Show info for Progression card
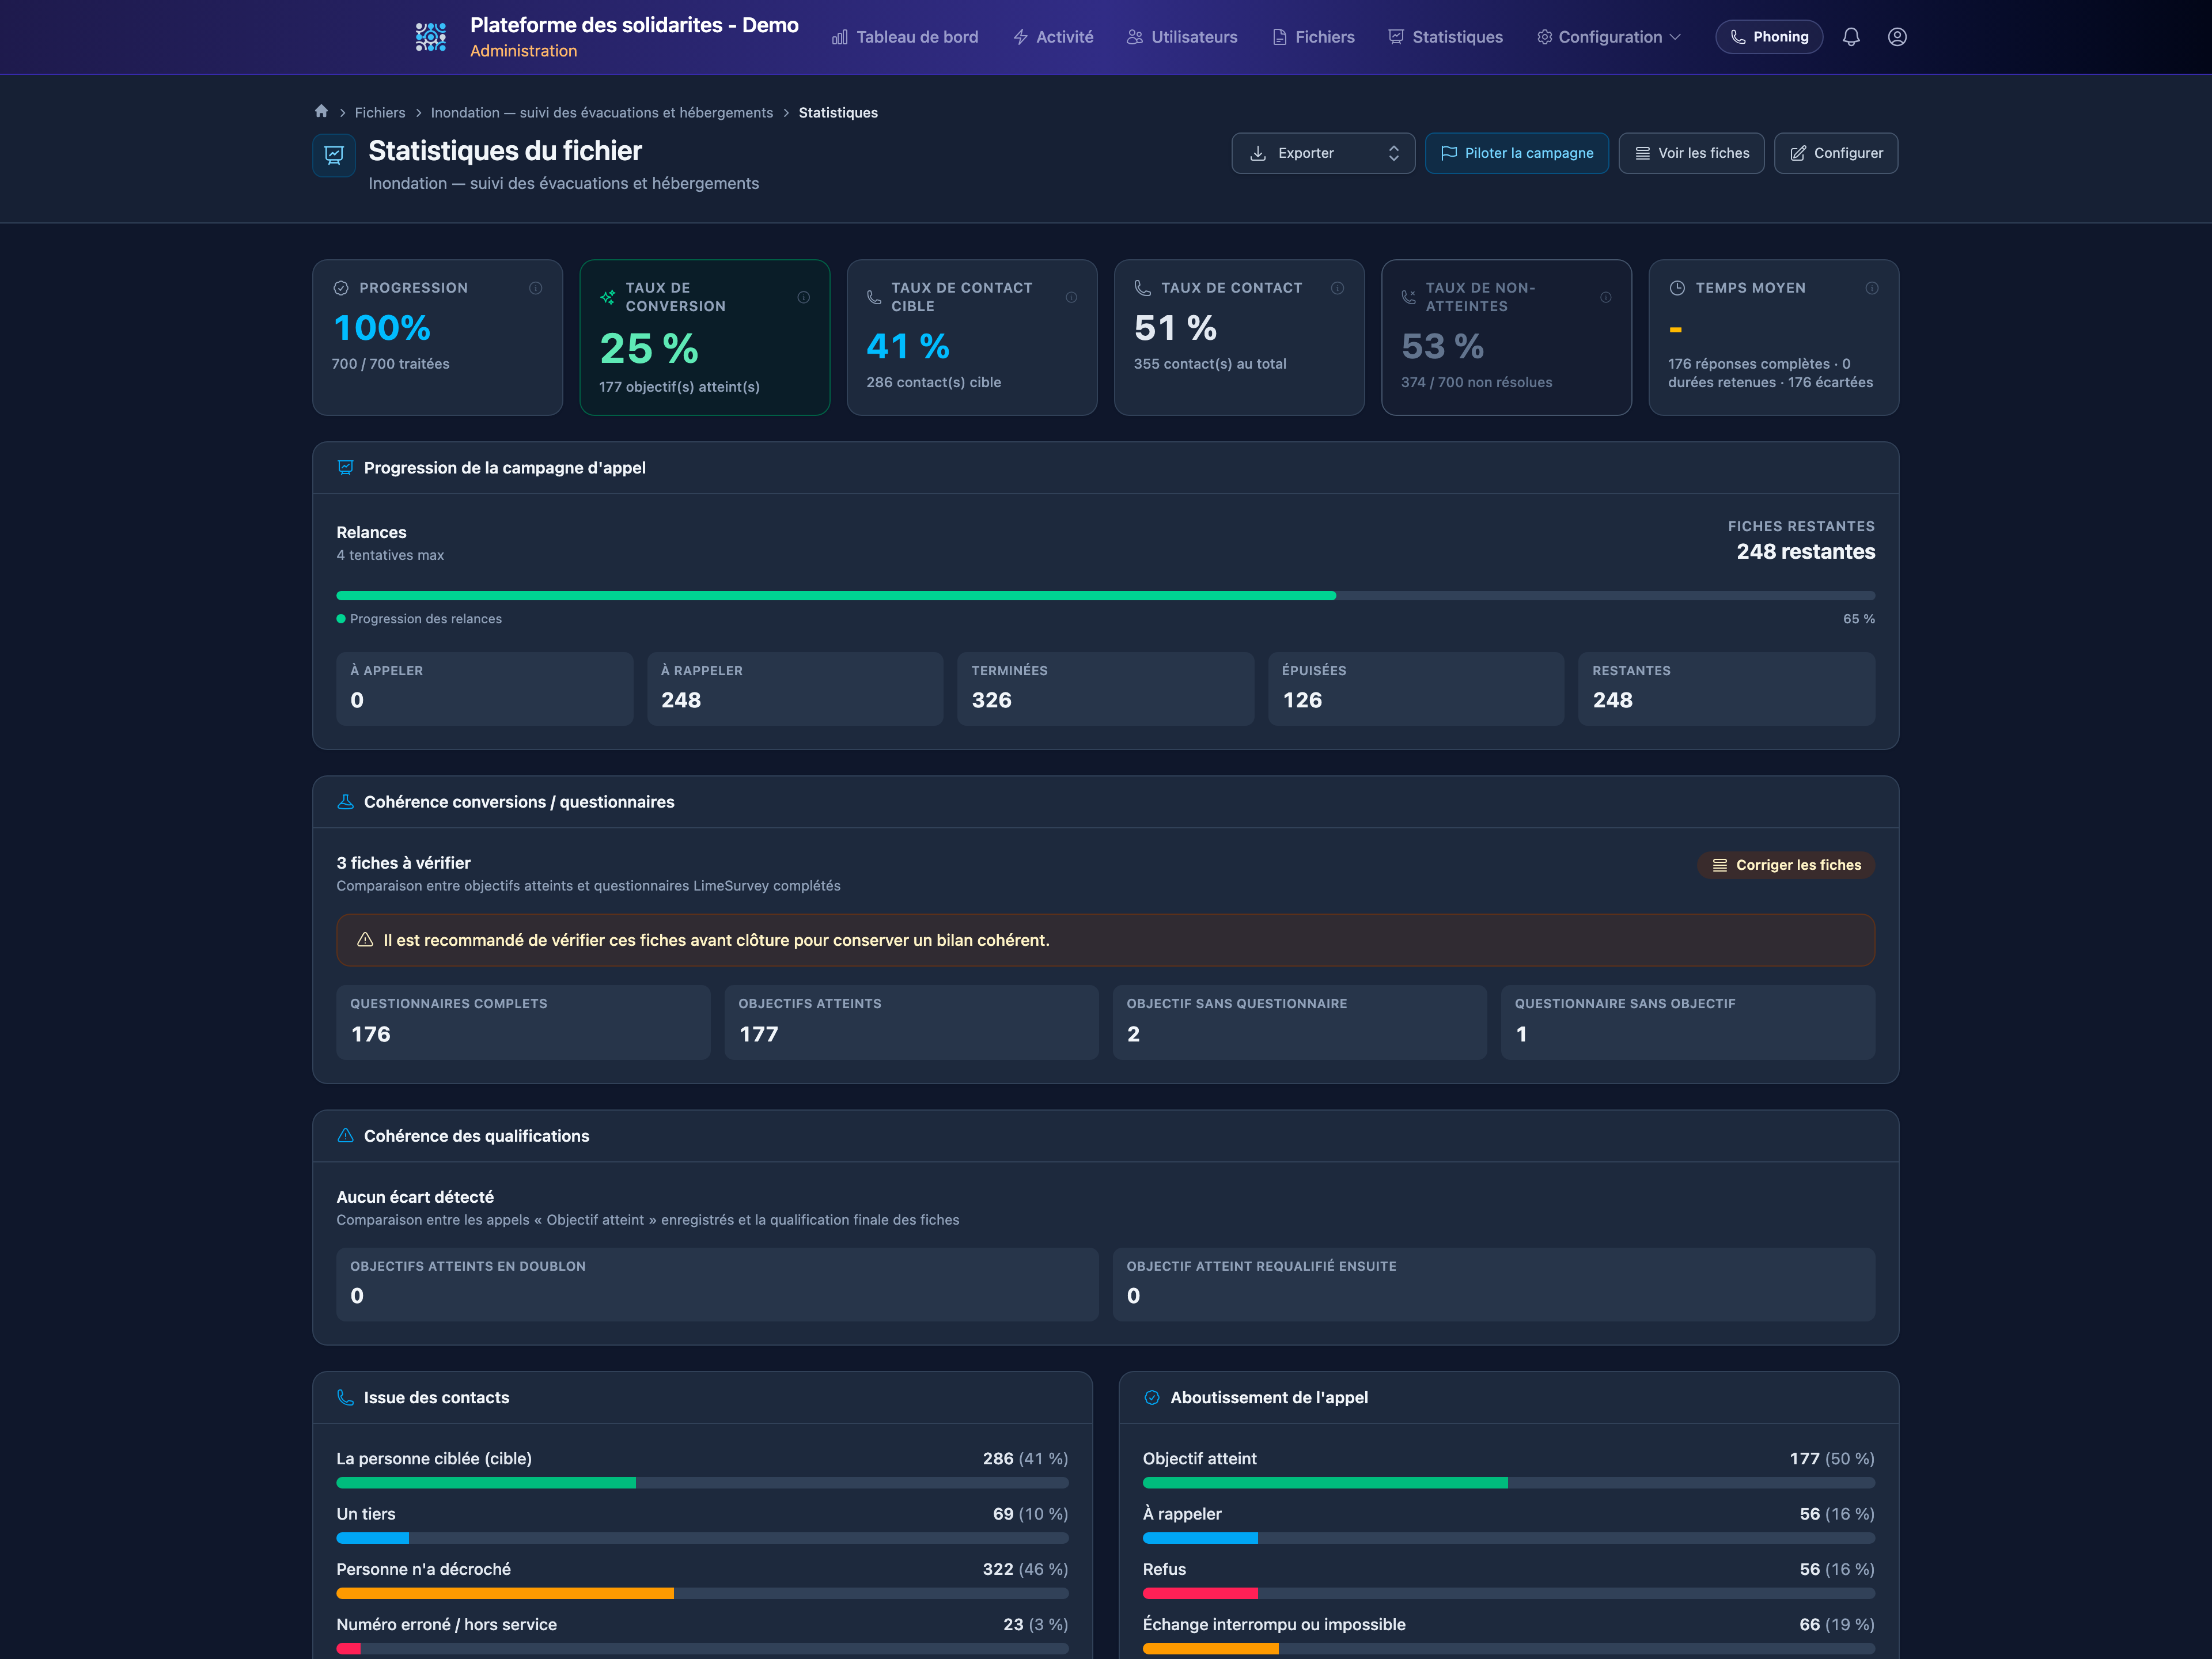The height and width of the screenshot is (1659, 2212). (x=536, y=288)
